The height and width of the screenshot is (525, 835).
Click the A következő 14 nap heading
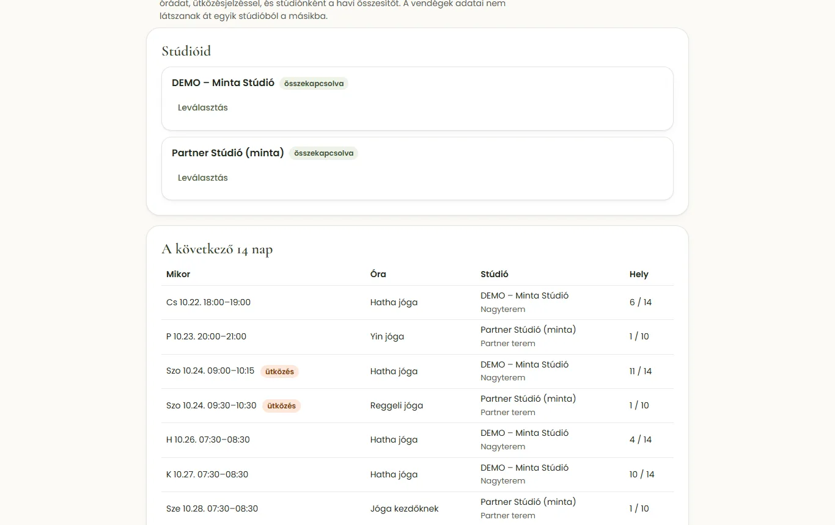point(217,249)
